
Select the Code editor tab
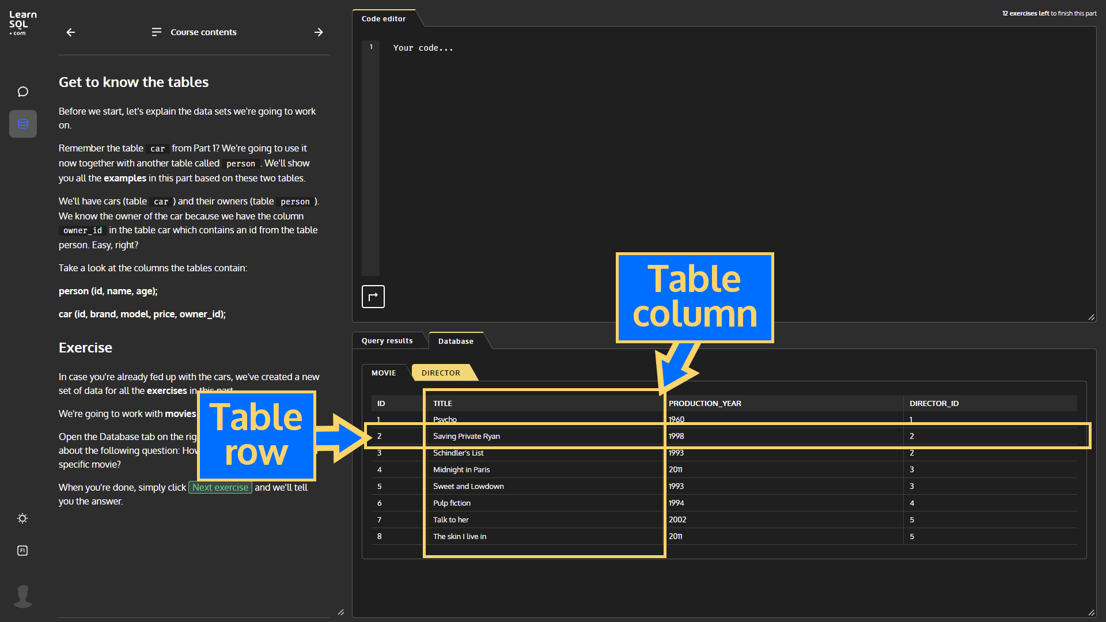pyautogui.click(x=383, y=18)
